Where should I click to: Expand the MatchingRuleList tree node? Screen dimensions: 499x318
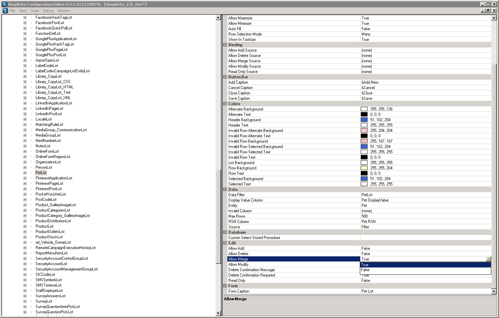(x=25, y=125)
